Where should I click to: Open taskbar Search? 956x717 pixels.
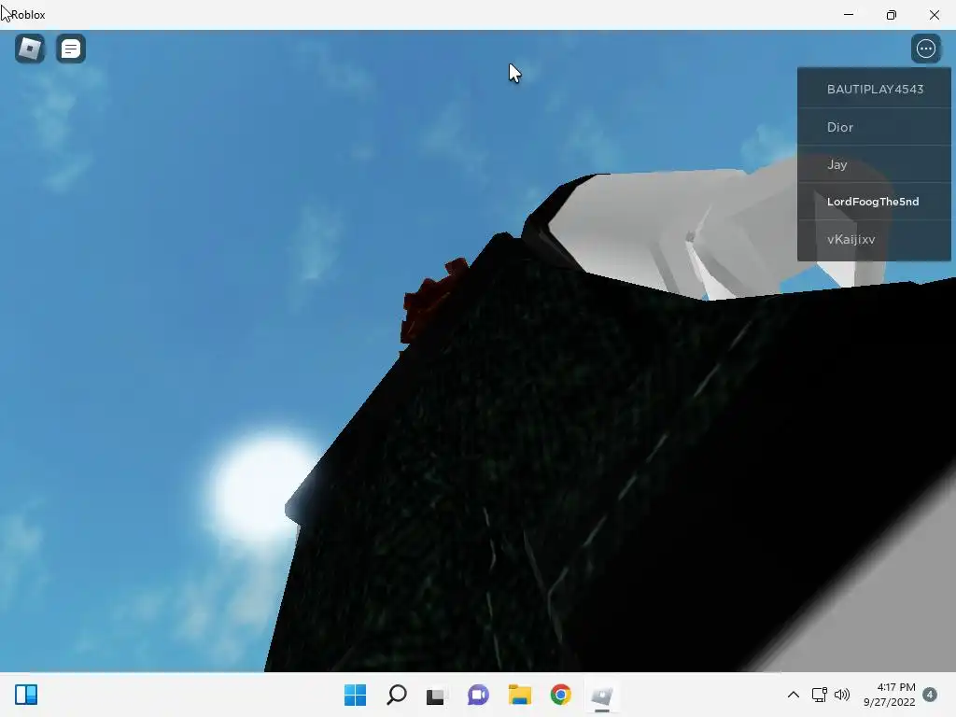click(x=396, y=695)
